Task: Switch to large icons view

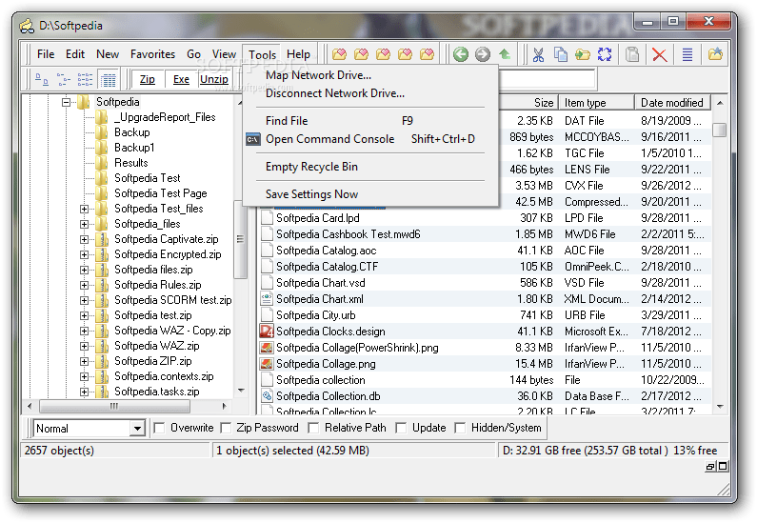Action: [x=42, y=79]
